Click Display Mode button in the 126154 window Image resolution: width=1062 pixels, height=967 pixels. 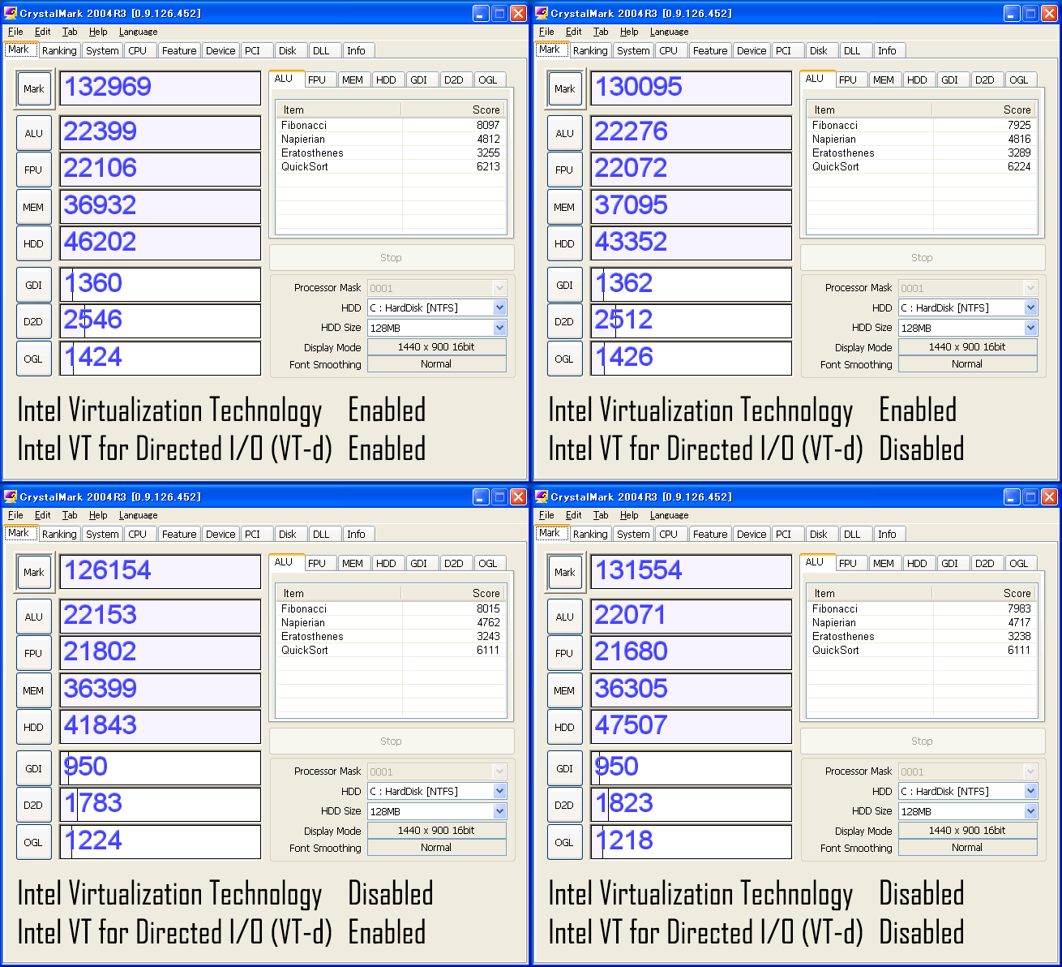(437, 831)
